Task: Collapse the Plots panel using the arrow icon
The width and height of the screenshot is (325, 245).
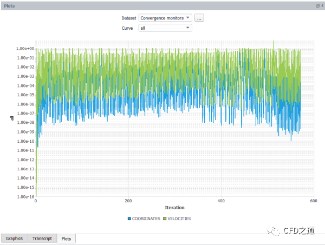Action: [322, 5]
